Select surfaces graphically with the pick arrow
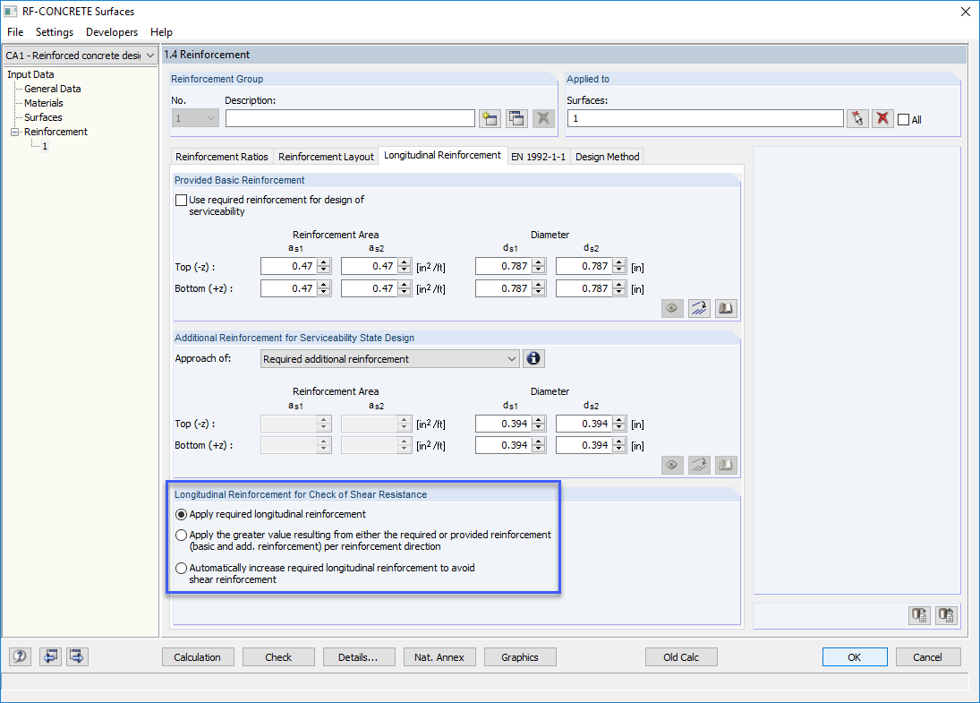 pyautogui.click(x=857, y=117)
